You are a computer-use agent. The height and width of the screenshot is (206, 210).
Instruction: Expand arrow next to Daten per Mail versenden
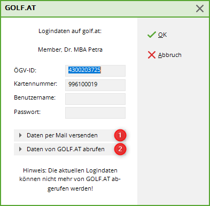click(x=20, y=135)
